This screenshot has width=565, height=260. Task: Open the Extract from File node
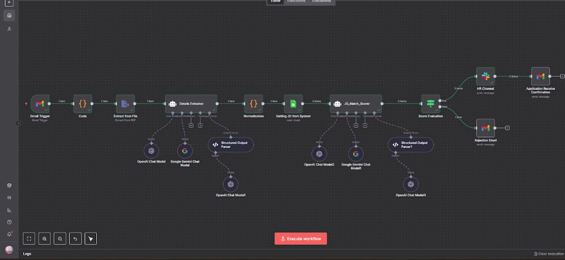tap(125, 104)
